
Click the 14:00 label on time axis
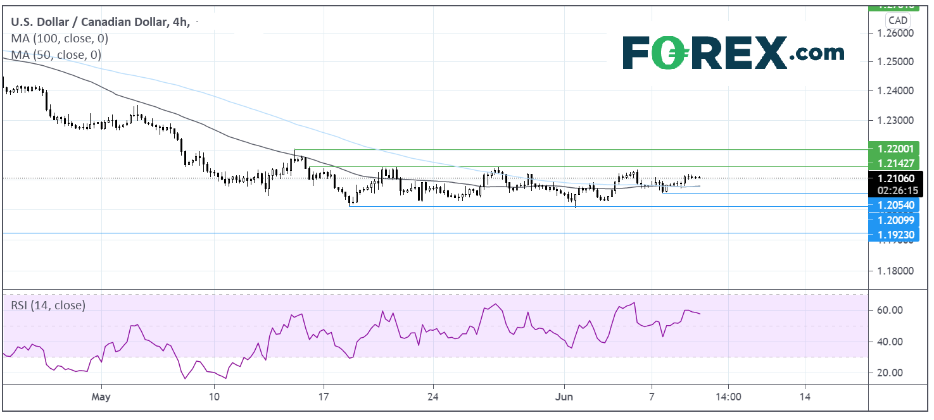(x=728, y=398)
